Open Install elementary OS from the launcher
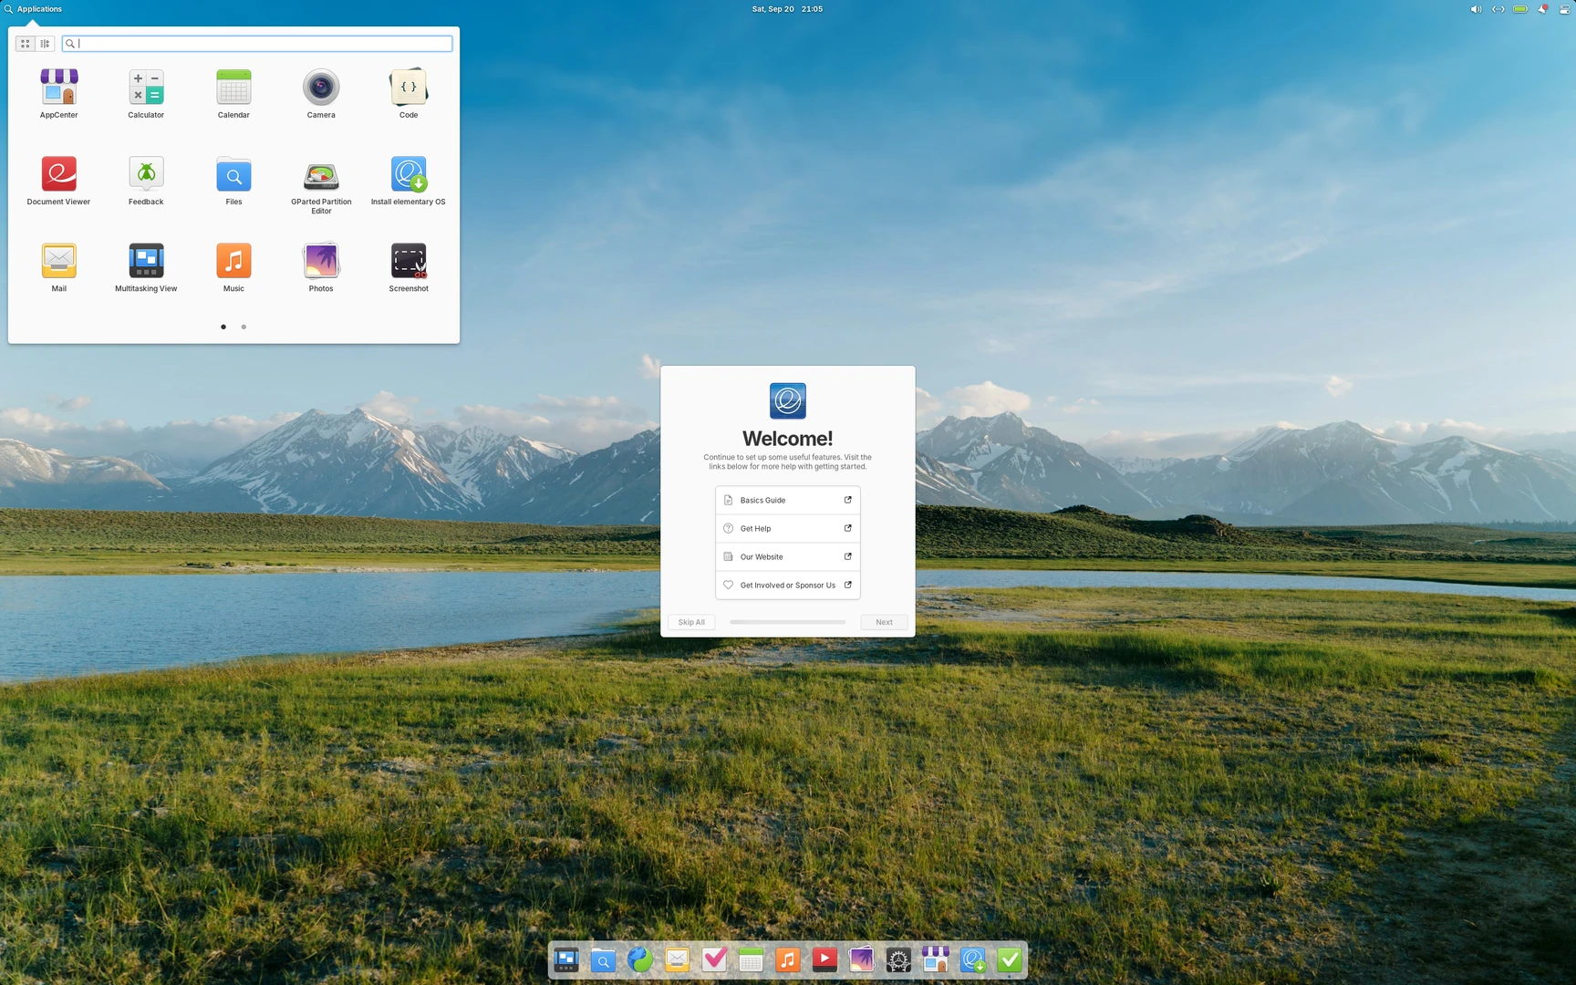This screenshot has height=985, width=1576. pyautogui.click(x=409, y=175)
